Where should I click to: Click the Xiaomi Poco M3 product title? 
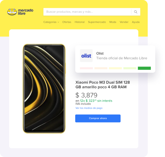103,85
